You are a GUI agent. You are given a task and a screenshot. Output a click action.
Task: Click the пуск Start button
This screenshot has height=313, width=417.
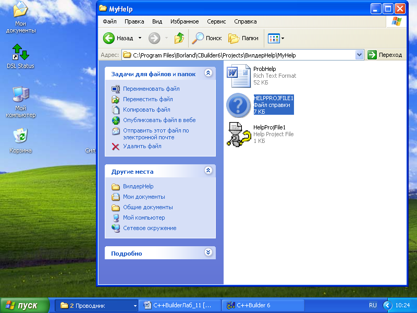(x=24, y=305)
